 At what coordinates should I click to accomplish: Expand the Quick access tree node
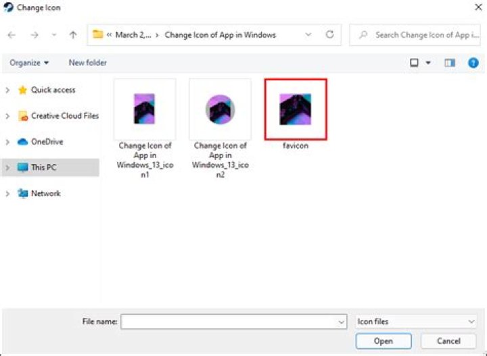coord(7,90)
